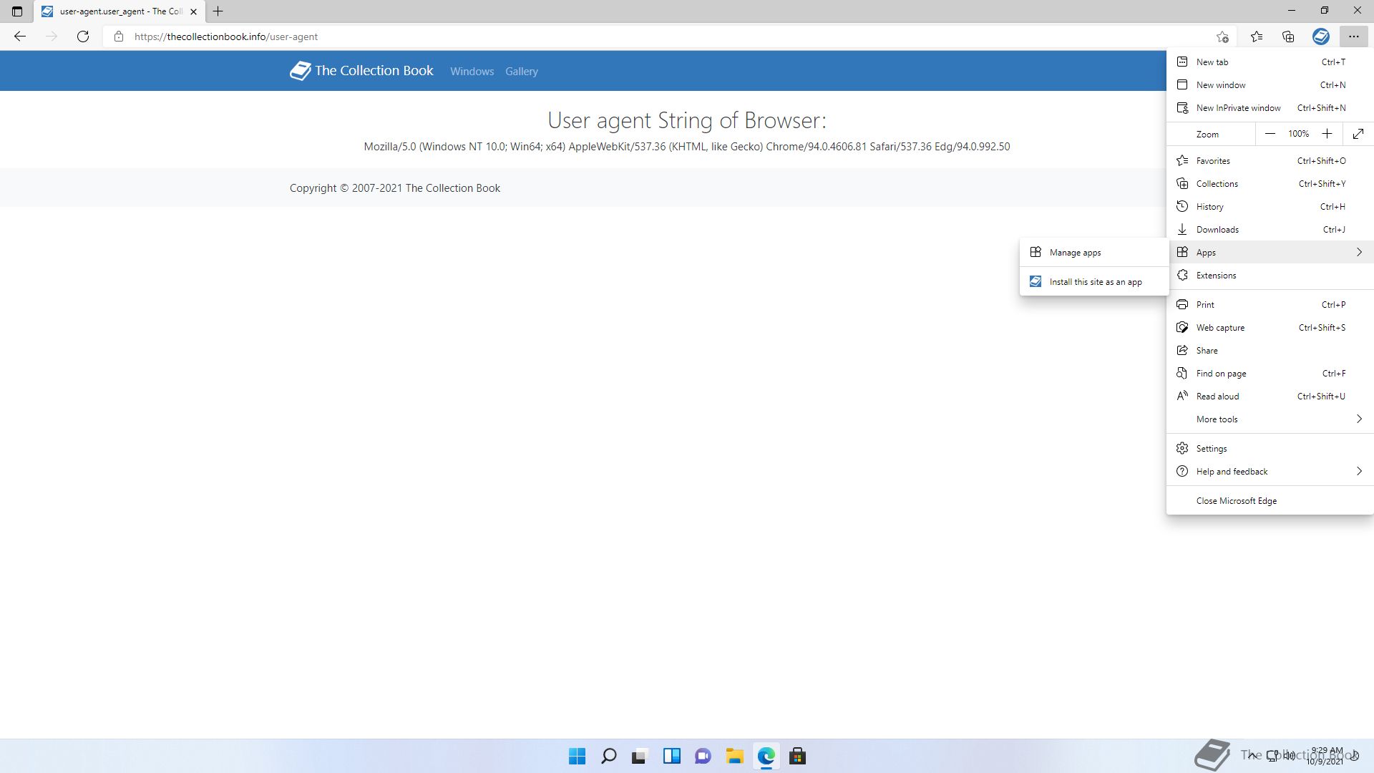Click the App available install icon in toolbar
Screen dimensions: 1374x773
[1321, 37]
